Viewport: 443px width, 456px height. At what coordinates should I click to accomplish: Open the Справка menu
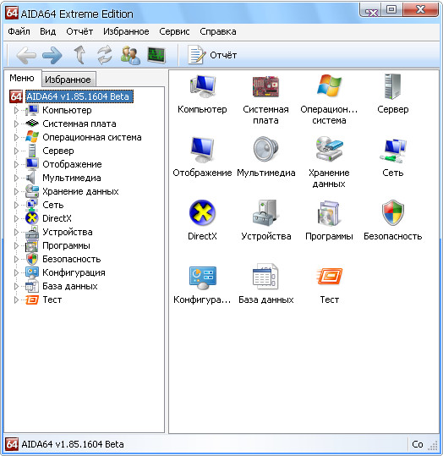coord(218,31)
